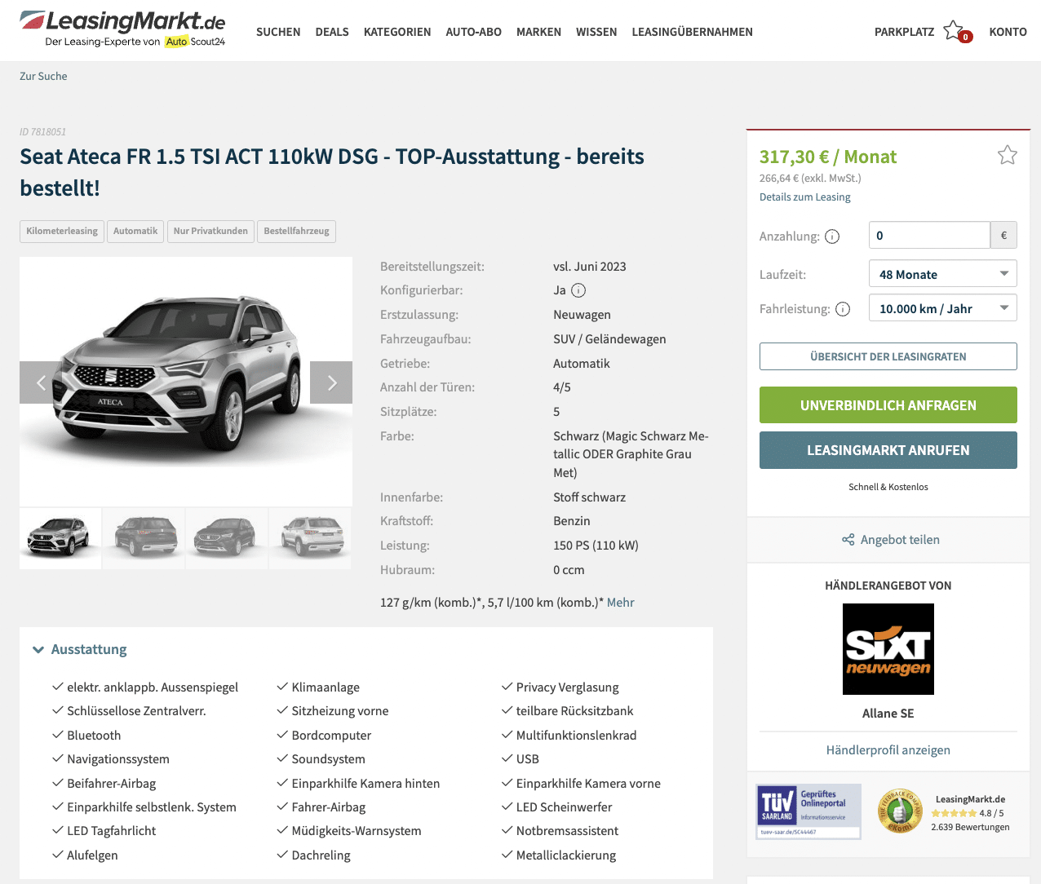Open the LEASINGÜBERNAHMEN menu
Image resolution: width=1041 pixels, height=884 pixels.
click(x=692, y=32)
